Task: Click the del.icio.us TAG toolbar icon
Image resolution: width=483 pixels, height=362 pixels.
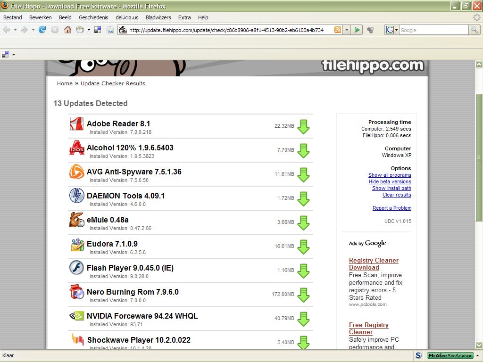Action: pyautogui.click(x=110, y=30)
